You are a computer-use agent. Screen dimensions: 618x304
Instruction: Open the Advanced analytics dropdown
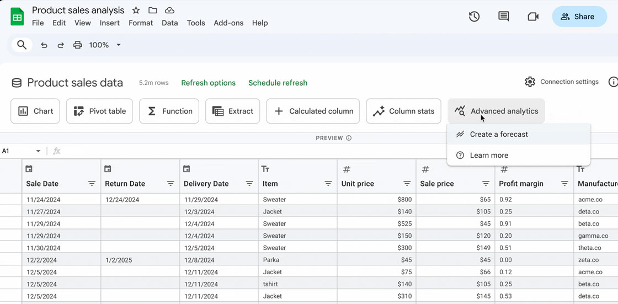[496, 111]
